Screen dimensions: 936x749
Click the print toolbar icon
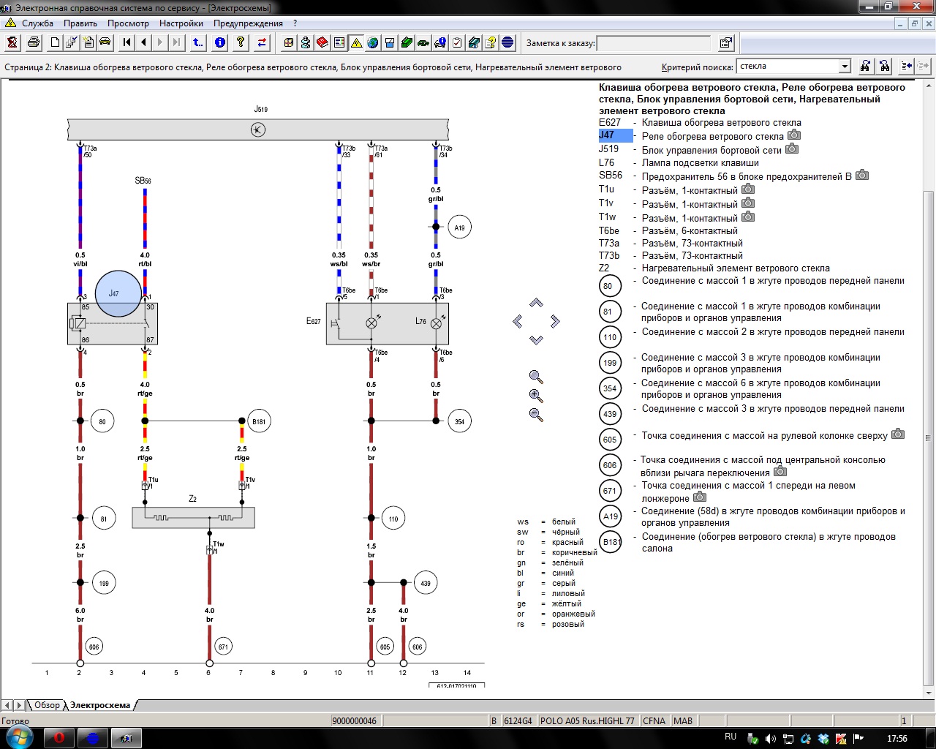coord(34,42)
